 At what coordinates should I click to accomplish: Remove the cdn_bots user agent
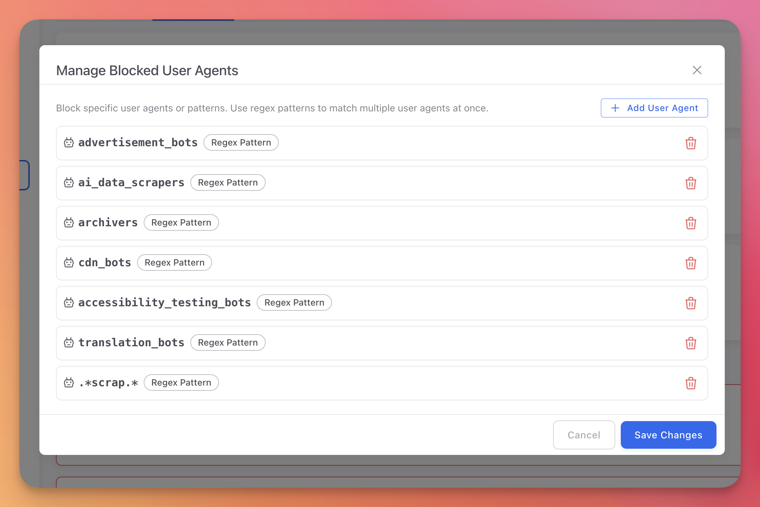click(x=691, y=263)
